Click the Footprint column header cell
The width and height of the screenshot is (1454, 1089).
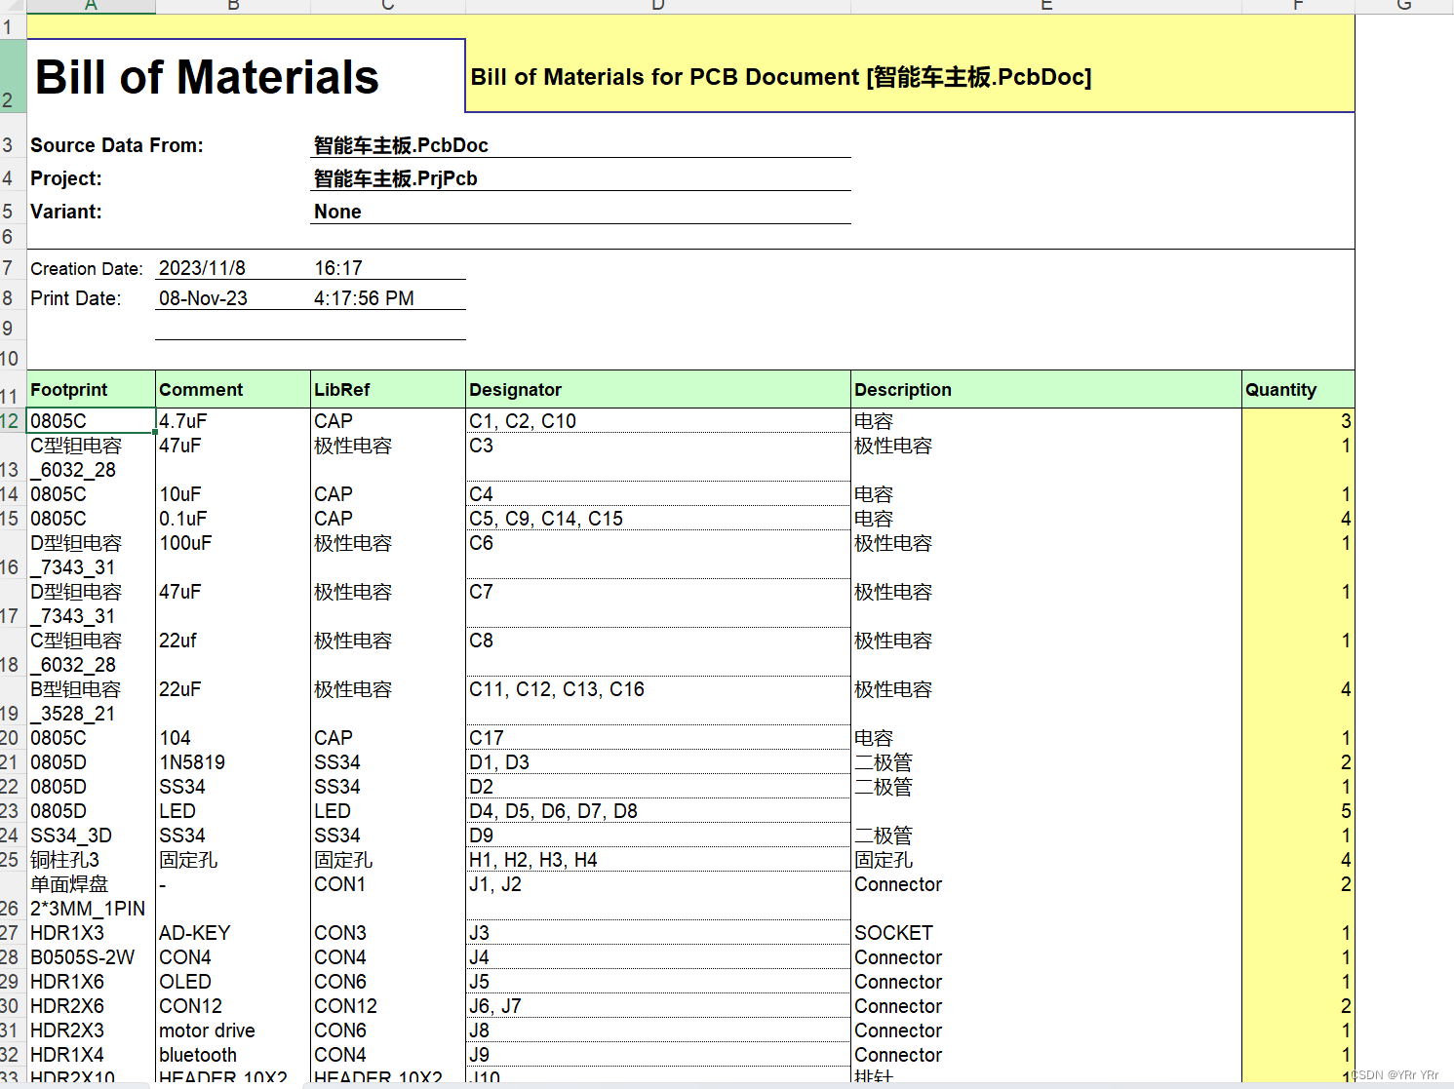click(91, 389)
